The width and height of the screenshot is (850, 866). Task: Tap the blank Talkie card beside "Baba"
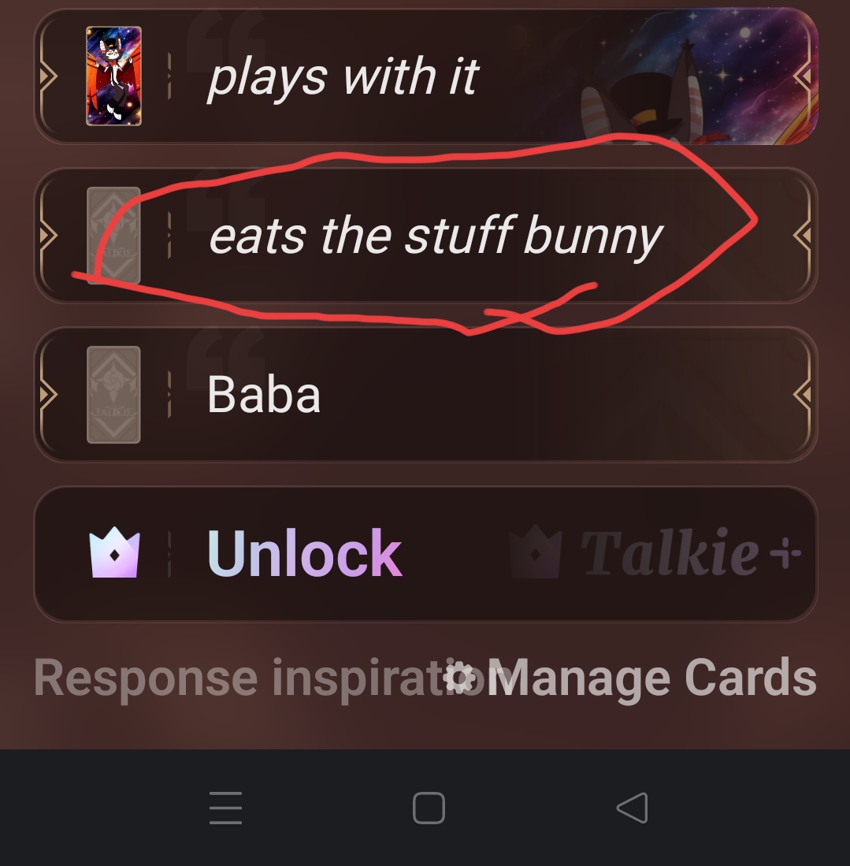coord(113,394)
